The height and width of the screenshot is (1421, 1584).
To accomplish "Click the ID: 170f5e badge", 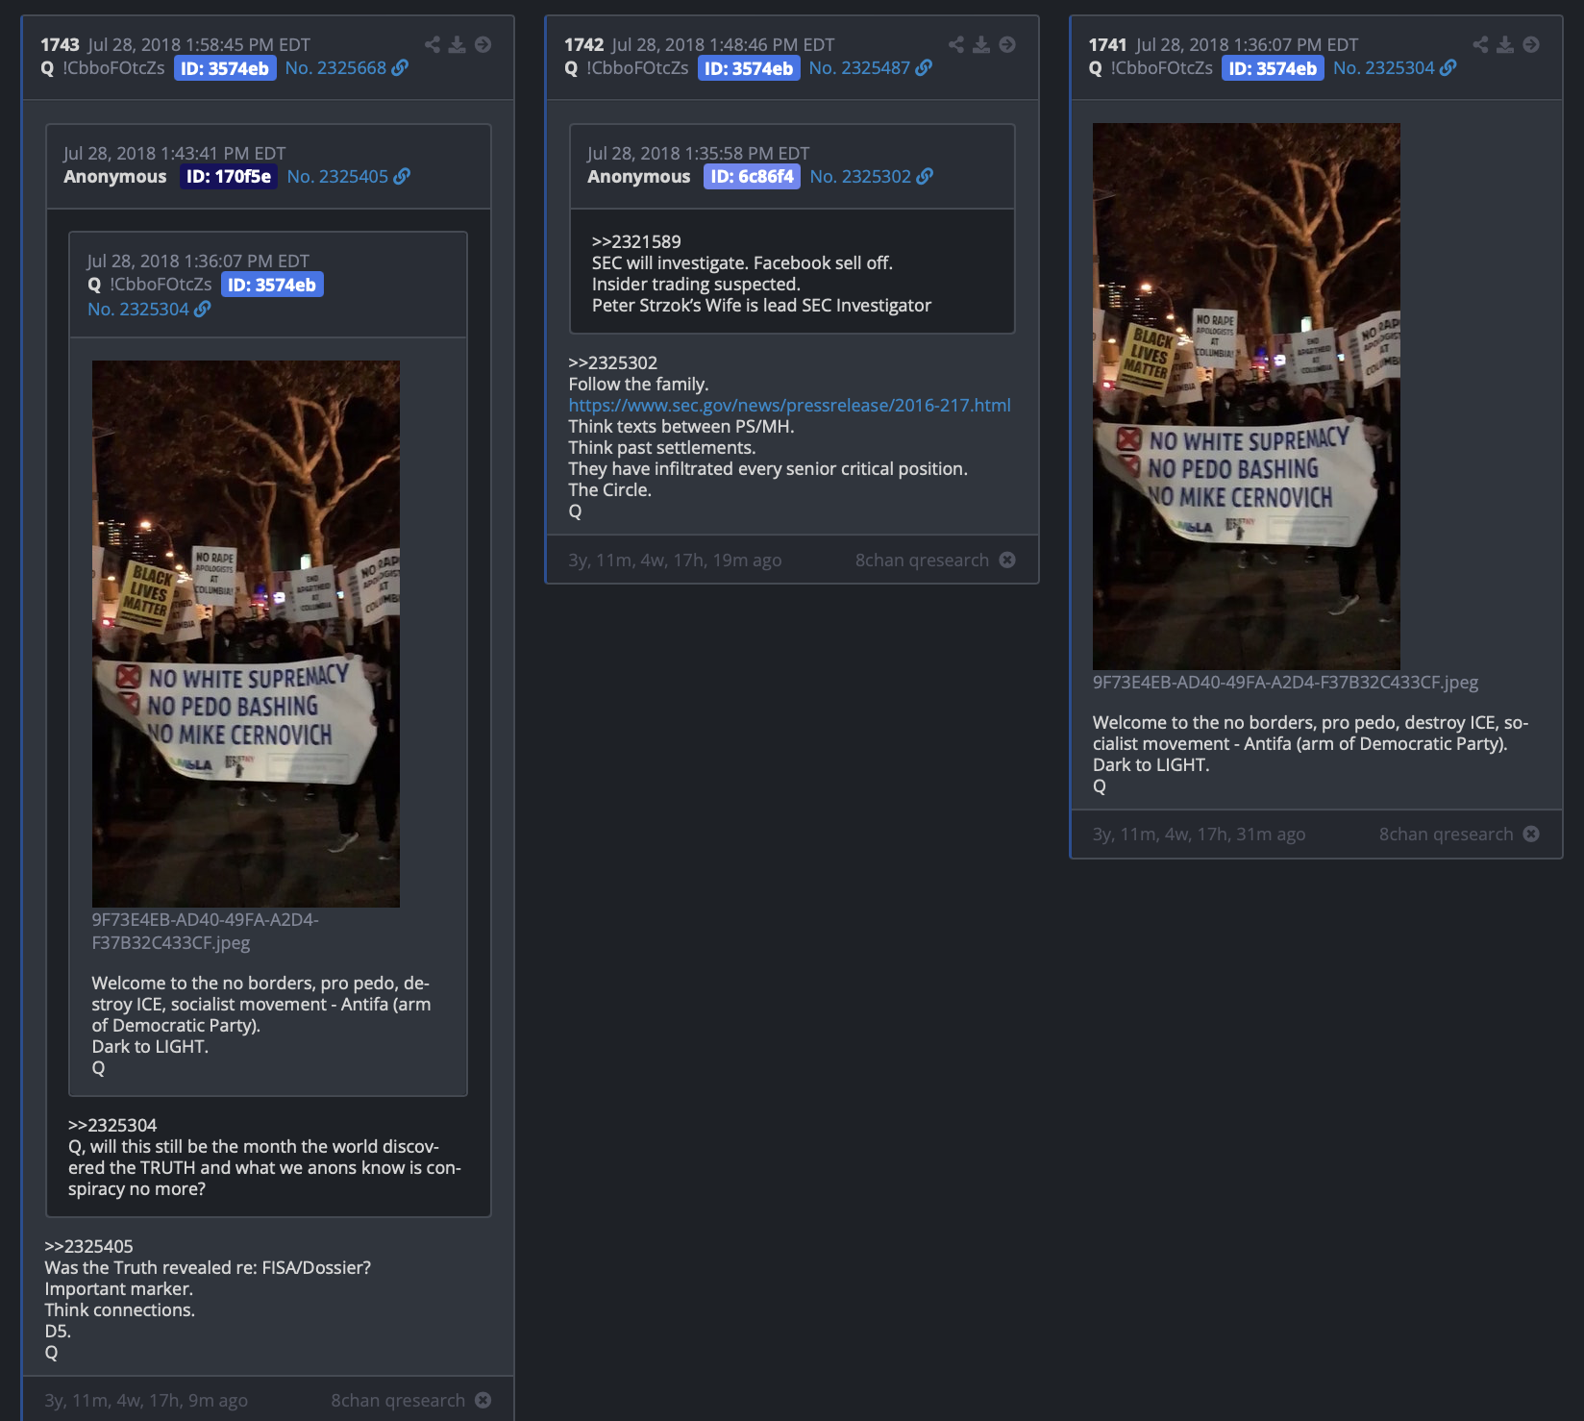I will 229,176.
